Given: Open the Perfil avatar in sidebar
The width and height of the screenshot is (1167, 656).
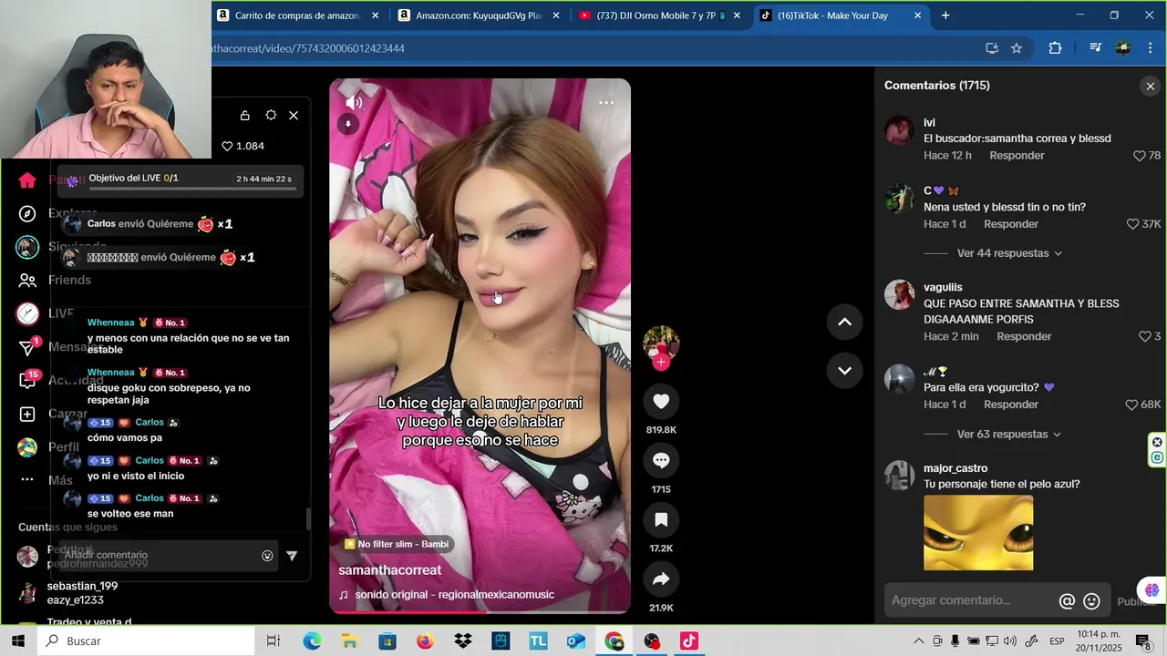Looking at the screenshot, I should 27,447.
